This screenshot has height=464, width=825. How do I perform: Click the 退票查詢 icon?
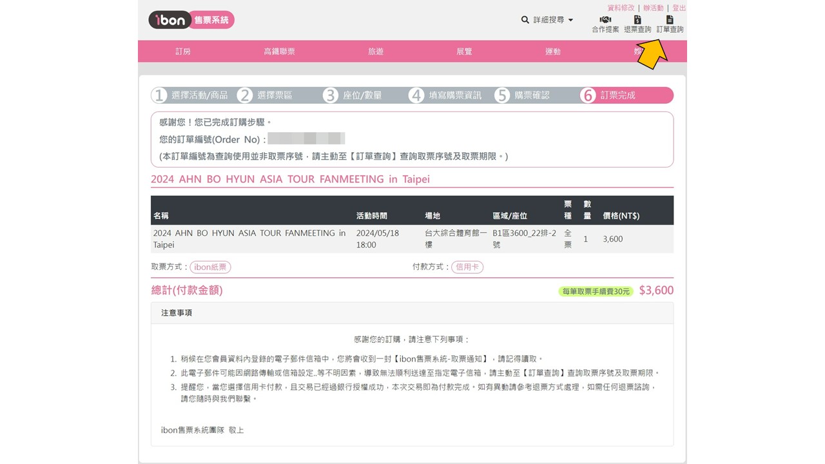[637, 20]
